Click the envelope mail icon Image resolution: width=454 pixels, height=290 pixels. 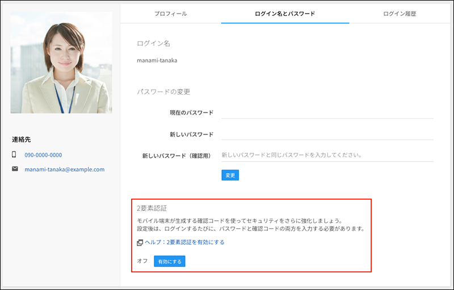click(x=15, y=169)
